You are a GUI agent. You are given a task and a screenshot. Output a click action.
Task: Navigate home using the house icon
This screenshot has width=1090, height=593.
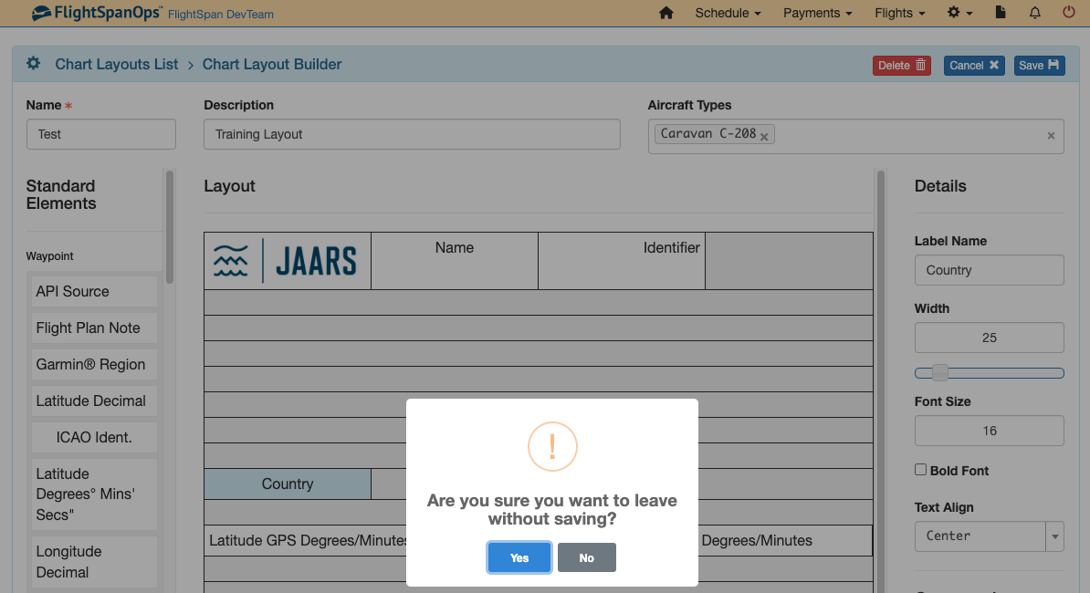click(666, 13)
